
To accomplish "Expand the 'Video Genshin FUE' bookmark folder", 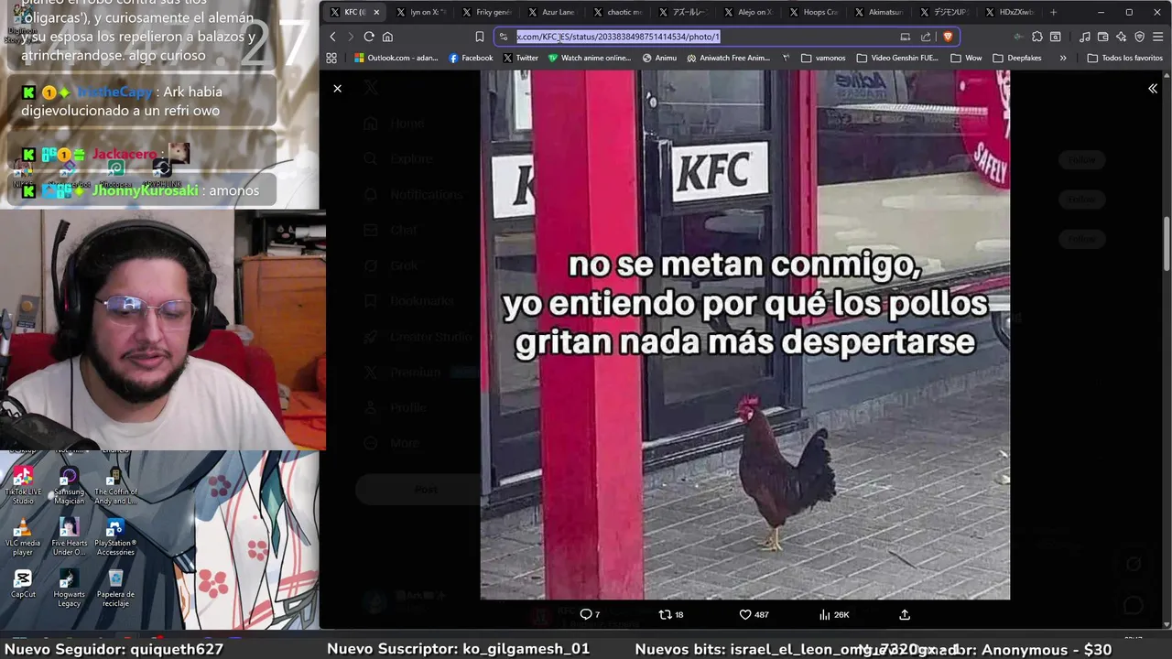I will coord(896,58).
